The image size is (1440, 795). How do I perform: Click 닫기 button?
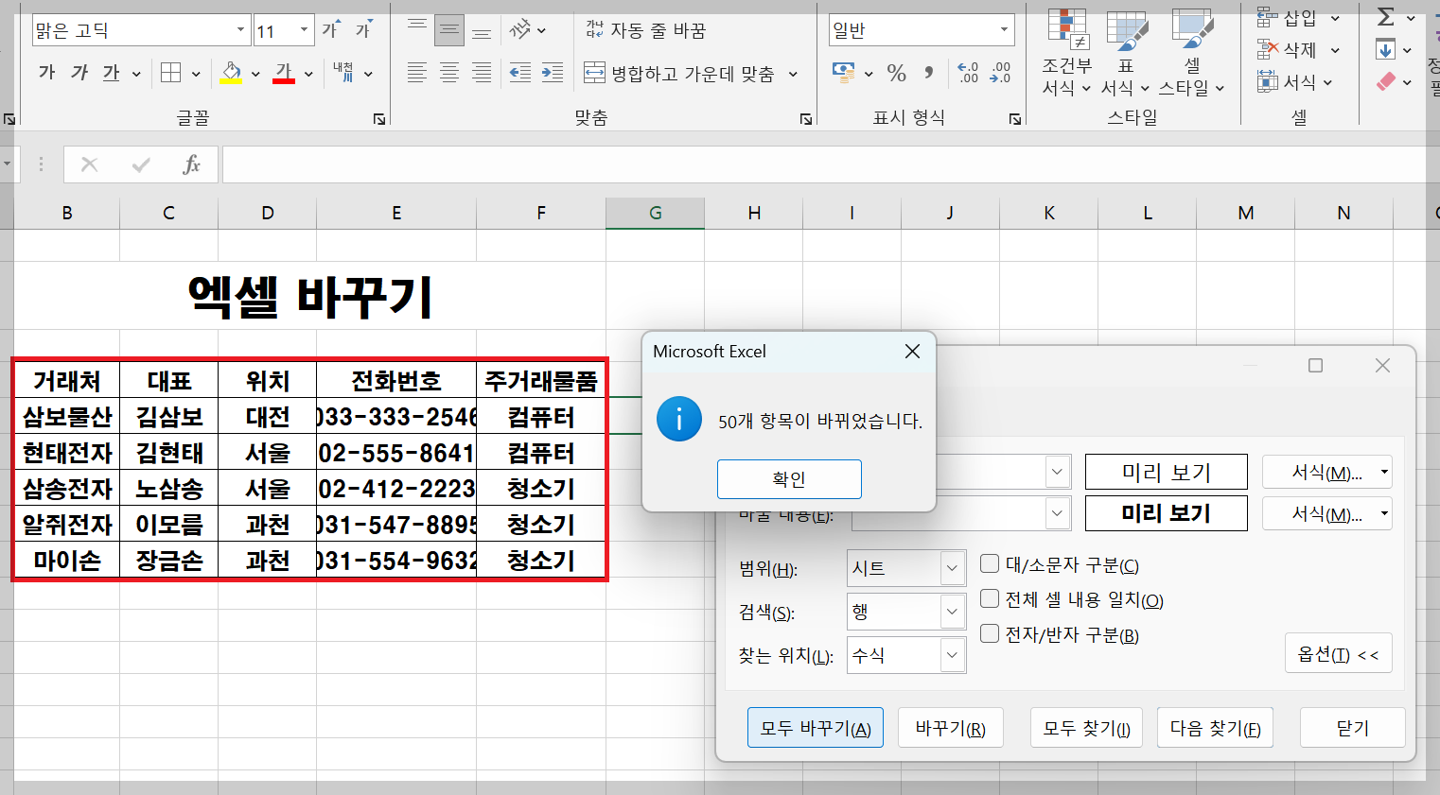click(1352, 728)
